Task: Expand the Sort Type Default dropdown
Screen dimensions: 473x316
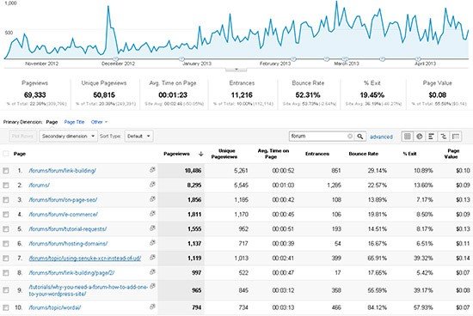Action: [x=138, y=137]
